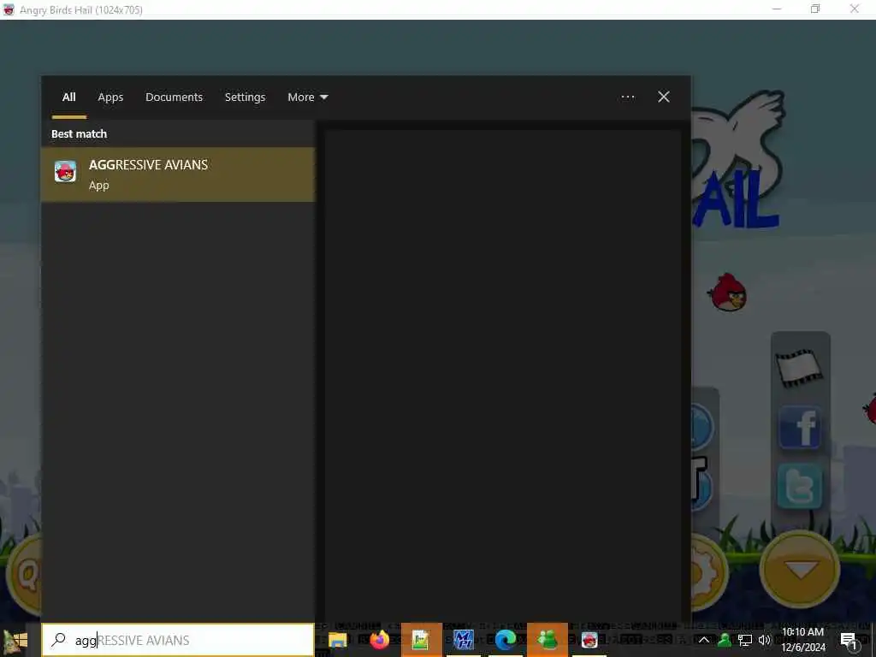The image size is (876, 657).
Task: Launch Firefox from the taskbar
Action: (379, 640)
